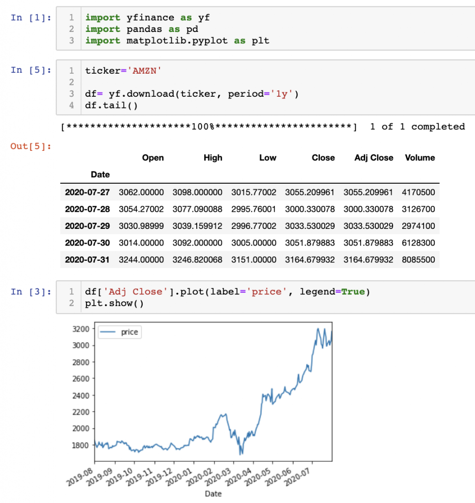
Task: Click the In [3] cell prompt
Action: pyautogui.click(x=30, y=292)
